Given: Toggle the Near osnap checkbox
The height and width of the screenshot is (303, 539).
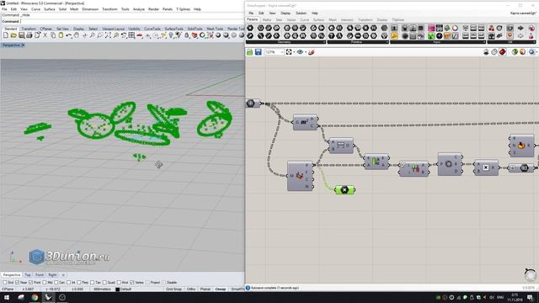Looking at the screenshot, I should click(17, 283).
